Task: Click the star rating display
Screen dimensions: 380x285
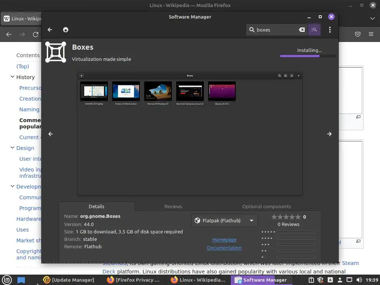Action: coord(286,217)
